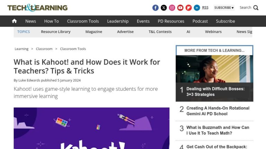Open What is Buzzmath article link

(218, 130)
